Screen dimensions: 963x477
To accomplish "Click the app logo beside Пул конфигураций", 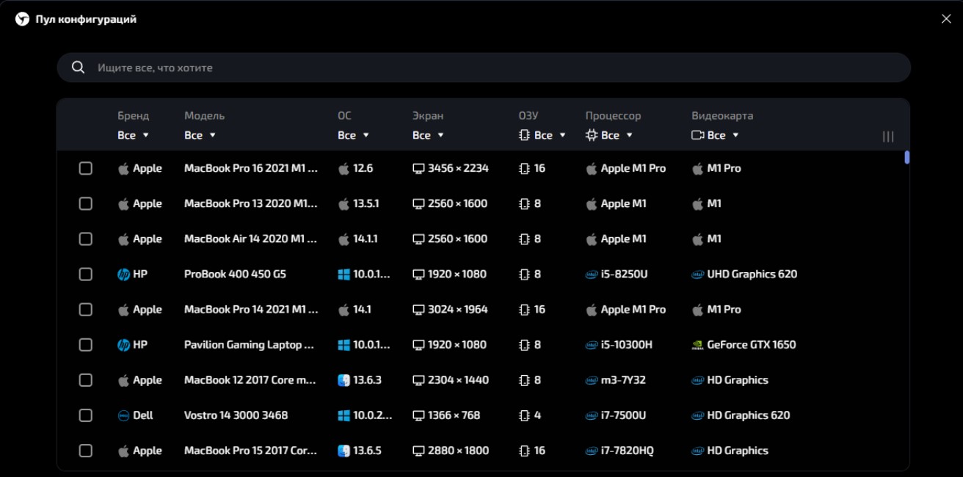I will coord(22,19).
